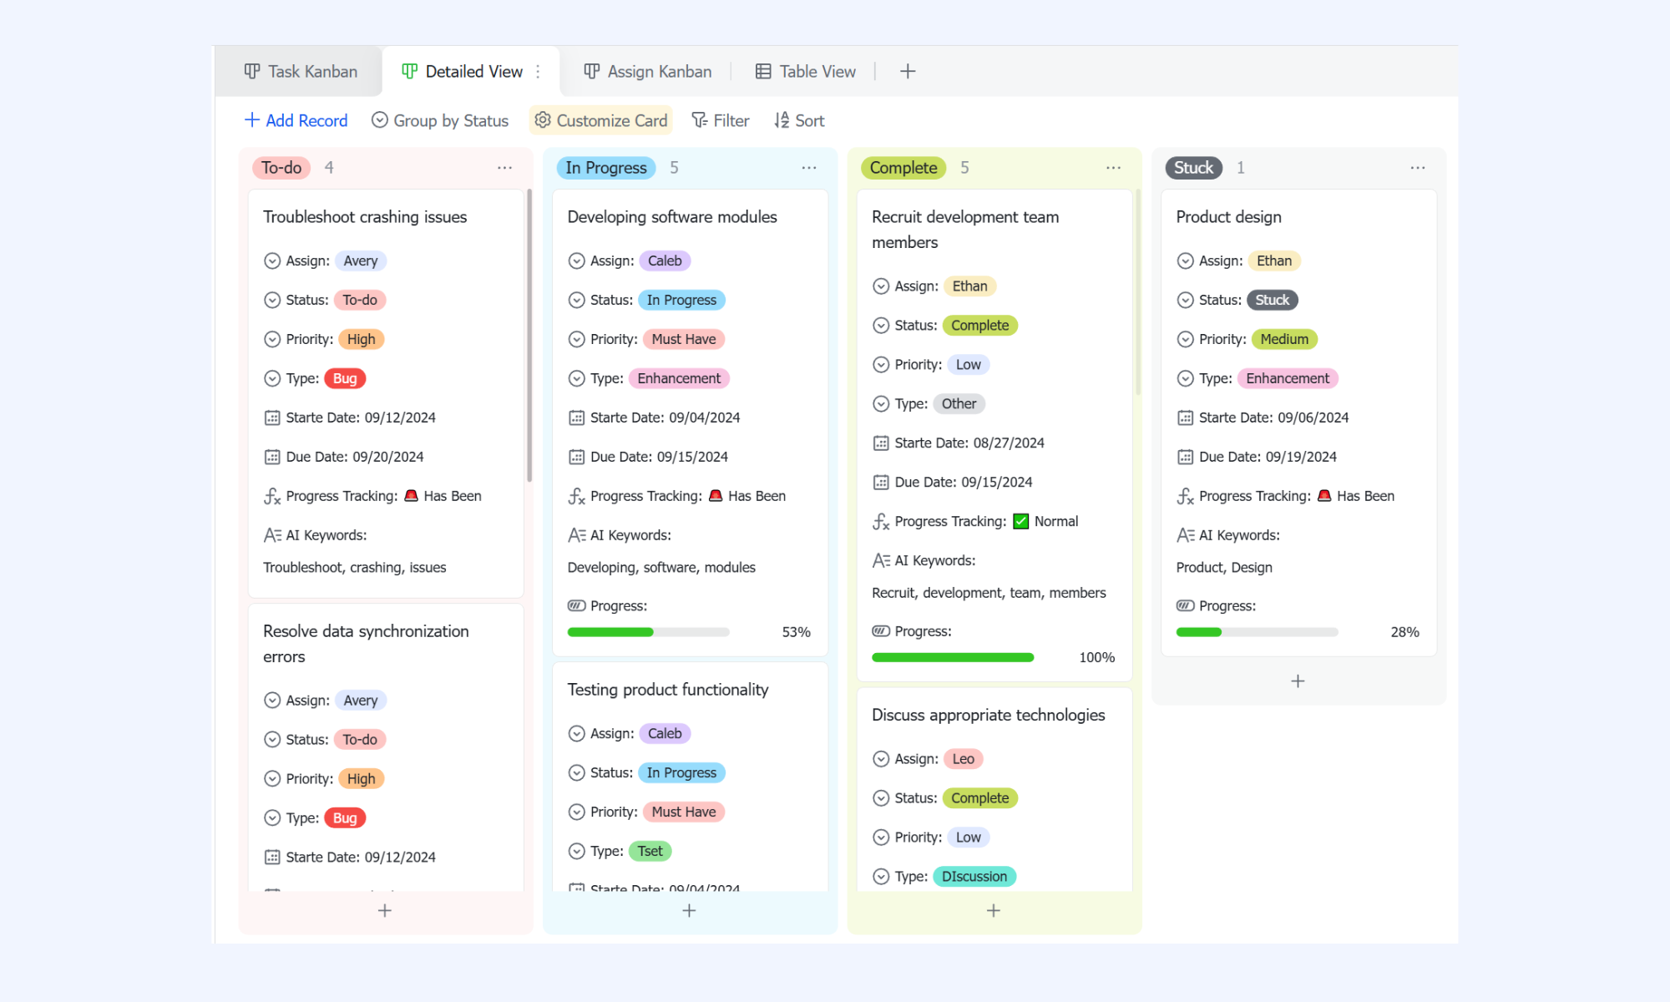This screenshot has height=1002, width=1670.
Task: Open the three-dot menu of the To-do column
Action: pyautogui.click(x=504, y=168)
